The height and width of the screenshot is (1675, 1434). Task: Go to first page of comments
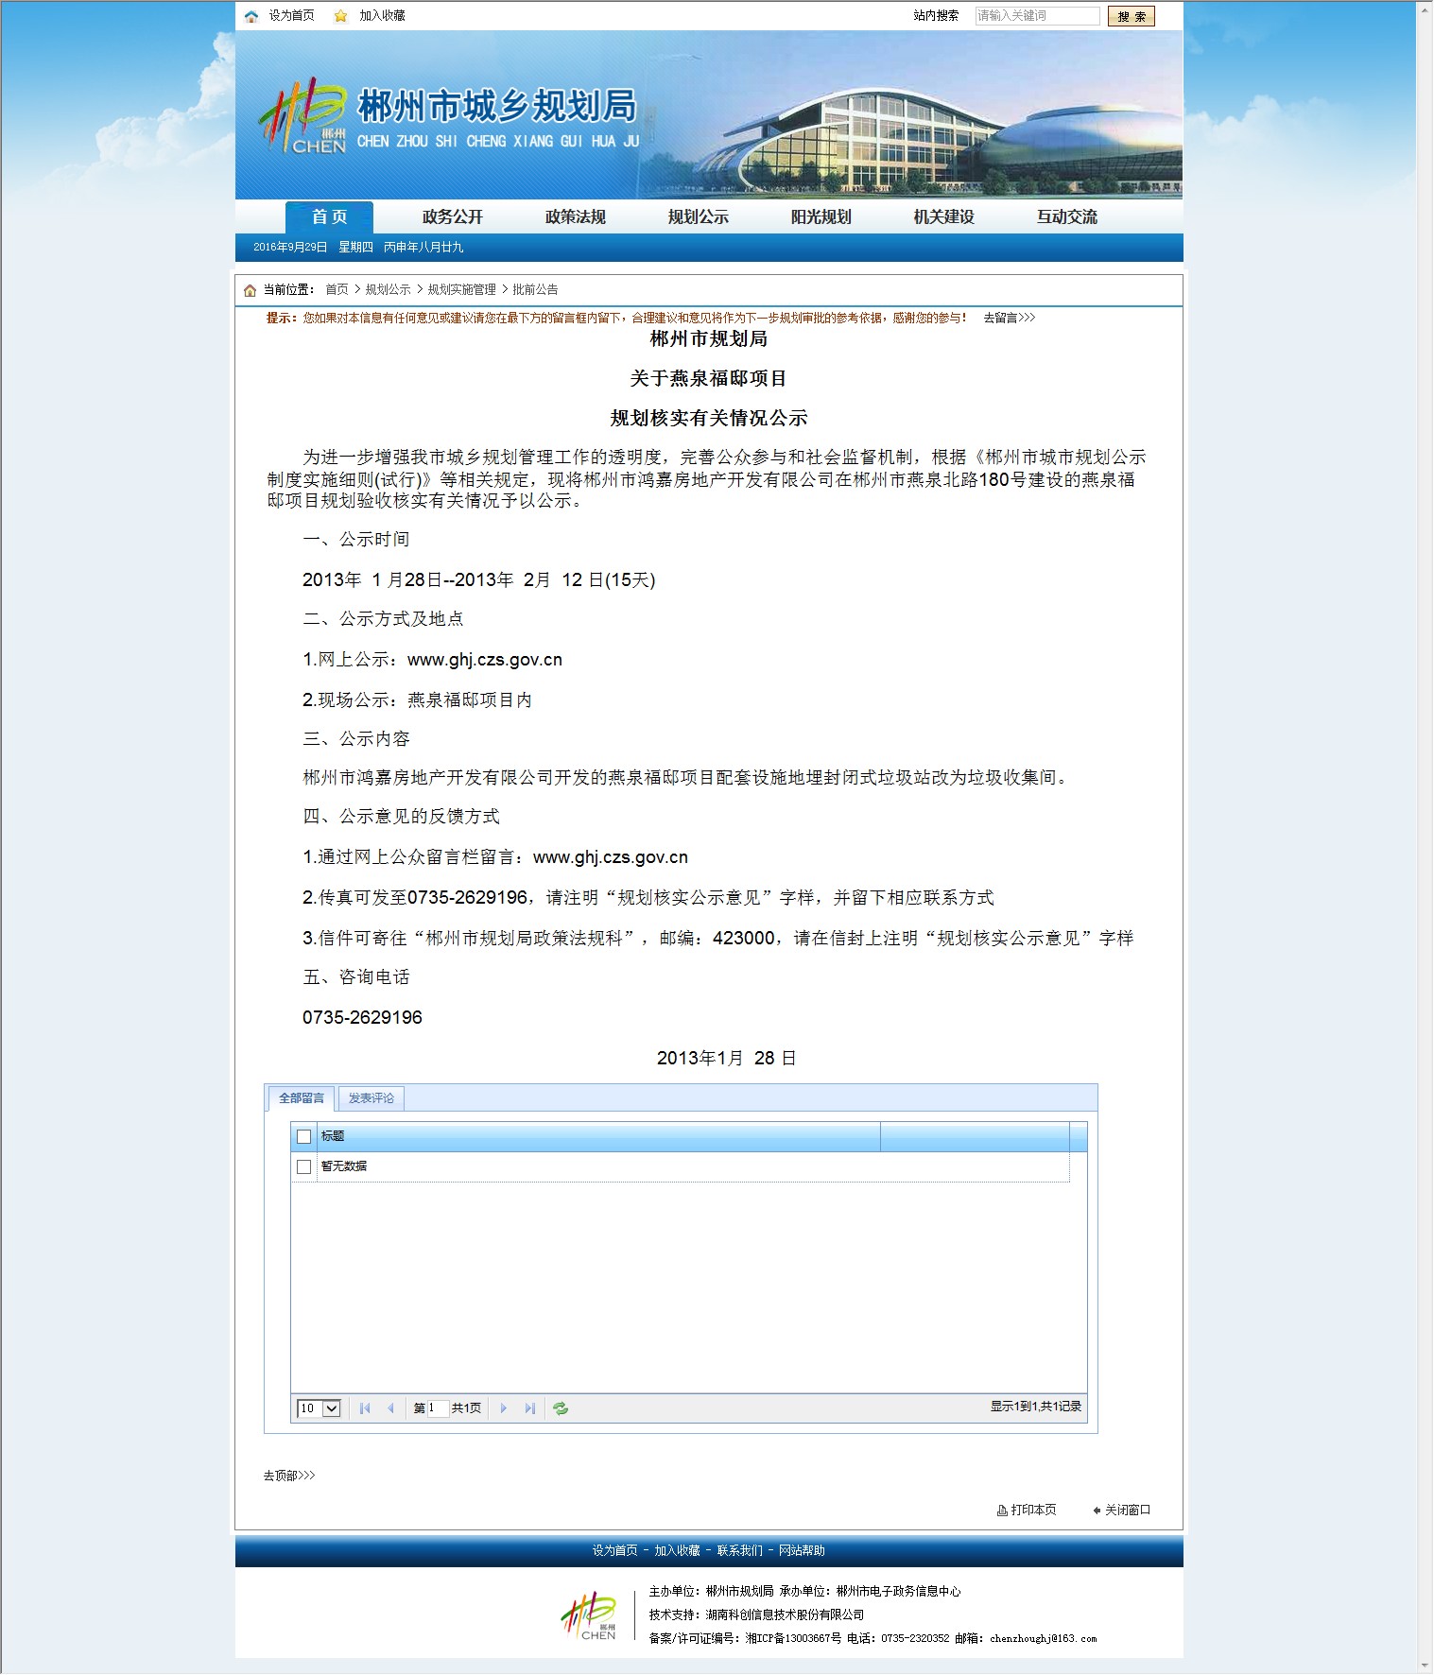(x=365, y=1408)
